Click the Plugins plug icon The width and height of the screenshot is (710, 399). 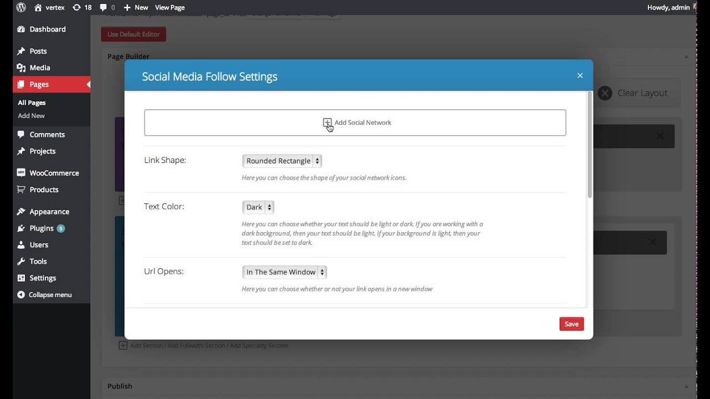pyautogui.click(x=21, y=228)
